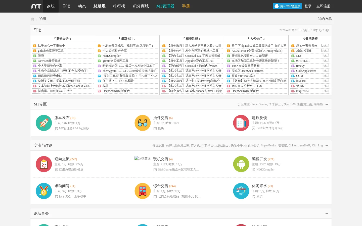Log in with QQ account button
Viewport: 362px width, 226px height.
287,6
